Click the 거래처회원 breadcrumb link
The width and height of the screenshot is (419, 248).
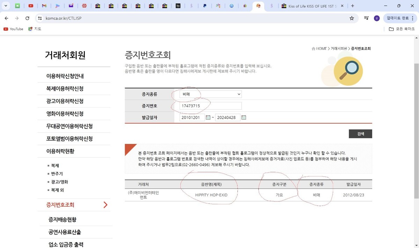[339, 49]
